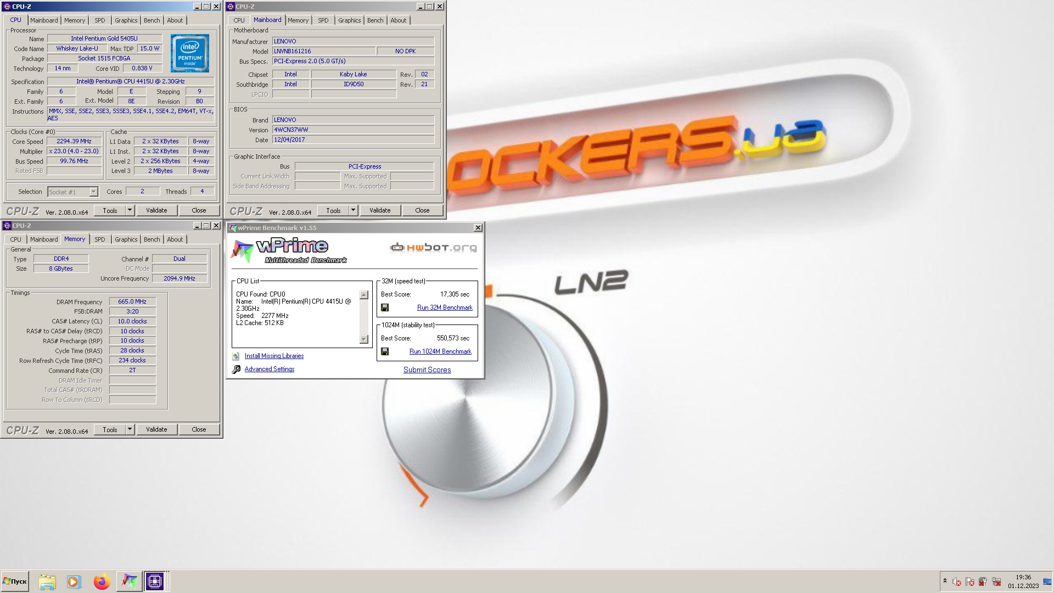Open the Install Missing Libraries link
The image size is (1054, 593).
[274, 356]
